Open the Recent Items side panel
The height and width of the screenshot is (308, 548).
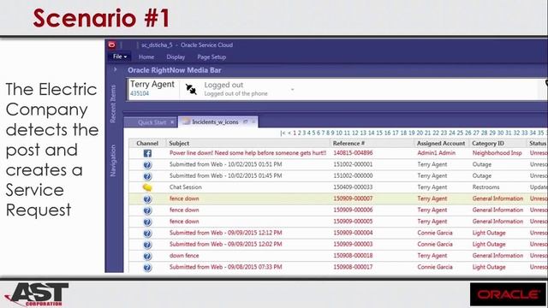pos(113,104)
